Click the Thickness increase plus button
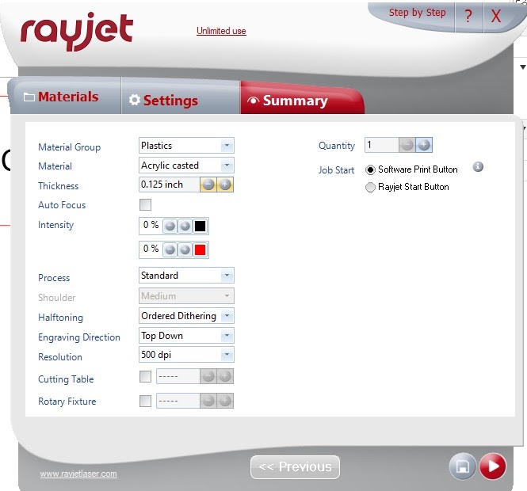This screenshot has height=491, width=527. tap(225, 185)
